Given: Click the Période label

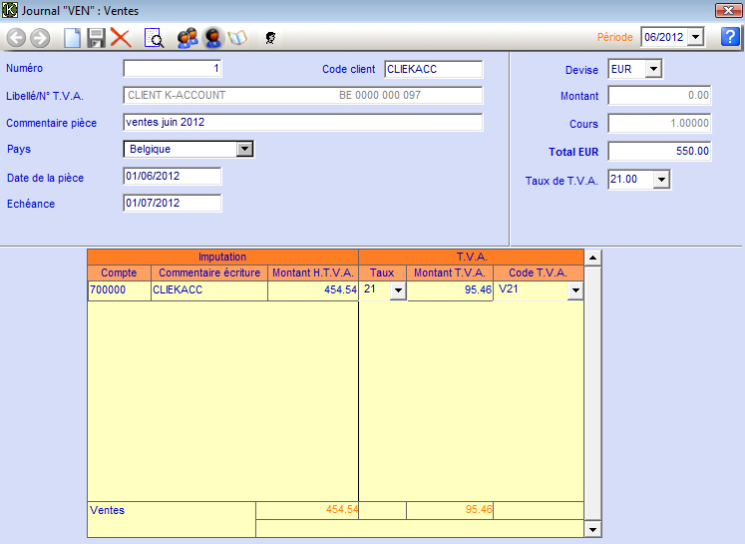Looking at the screenshot, I should 614,37.
